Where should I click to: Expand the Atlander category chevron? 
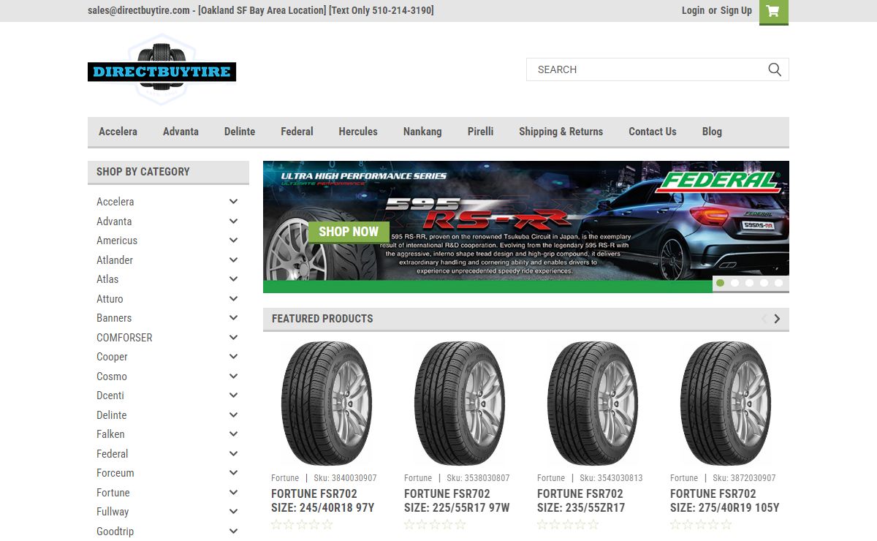click(233, 260)
